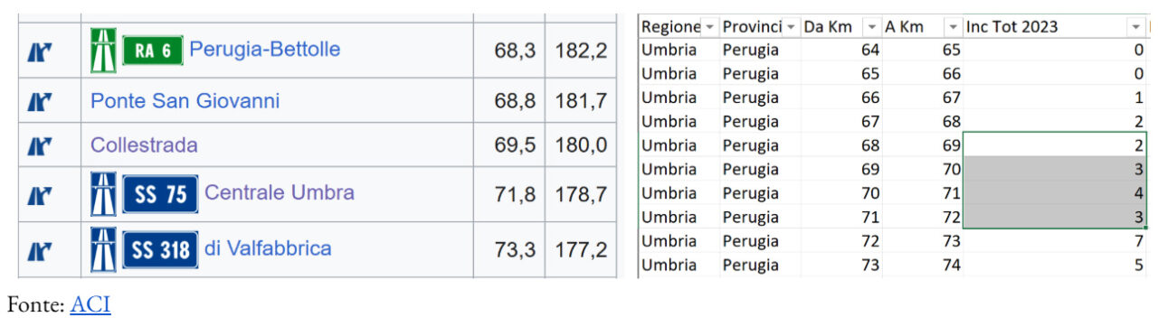Click the junction icon beside di Valfabbrica

point(39,251)
